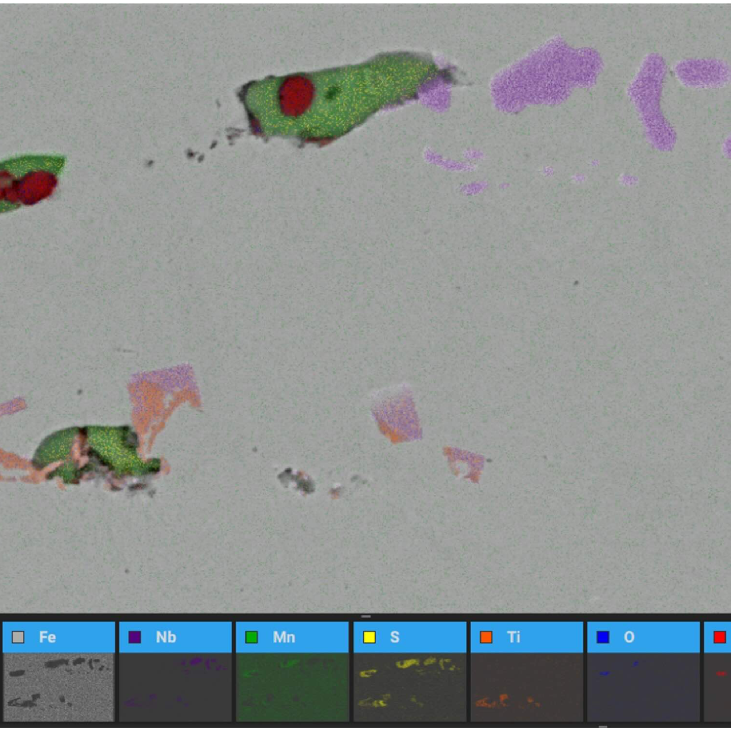Open the Mn element map thumbnail

(292, 687)
